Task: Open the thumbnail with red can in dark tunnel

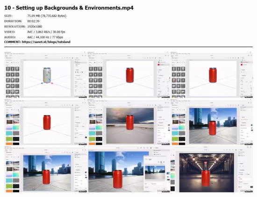Action: tap(212, 169)
